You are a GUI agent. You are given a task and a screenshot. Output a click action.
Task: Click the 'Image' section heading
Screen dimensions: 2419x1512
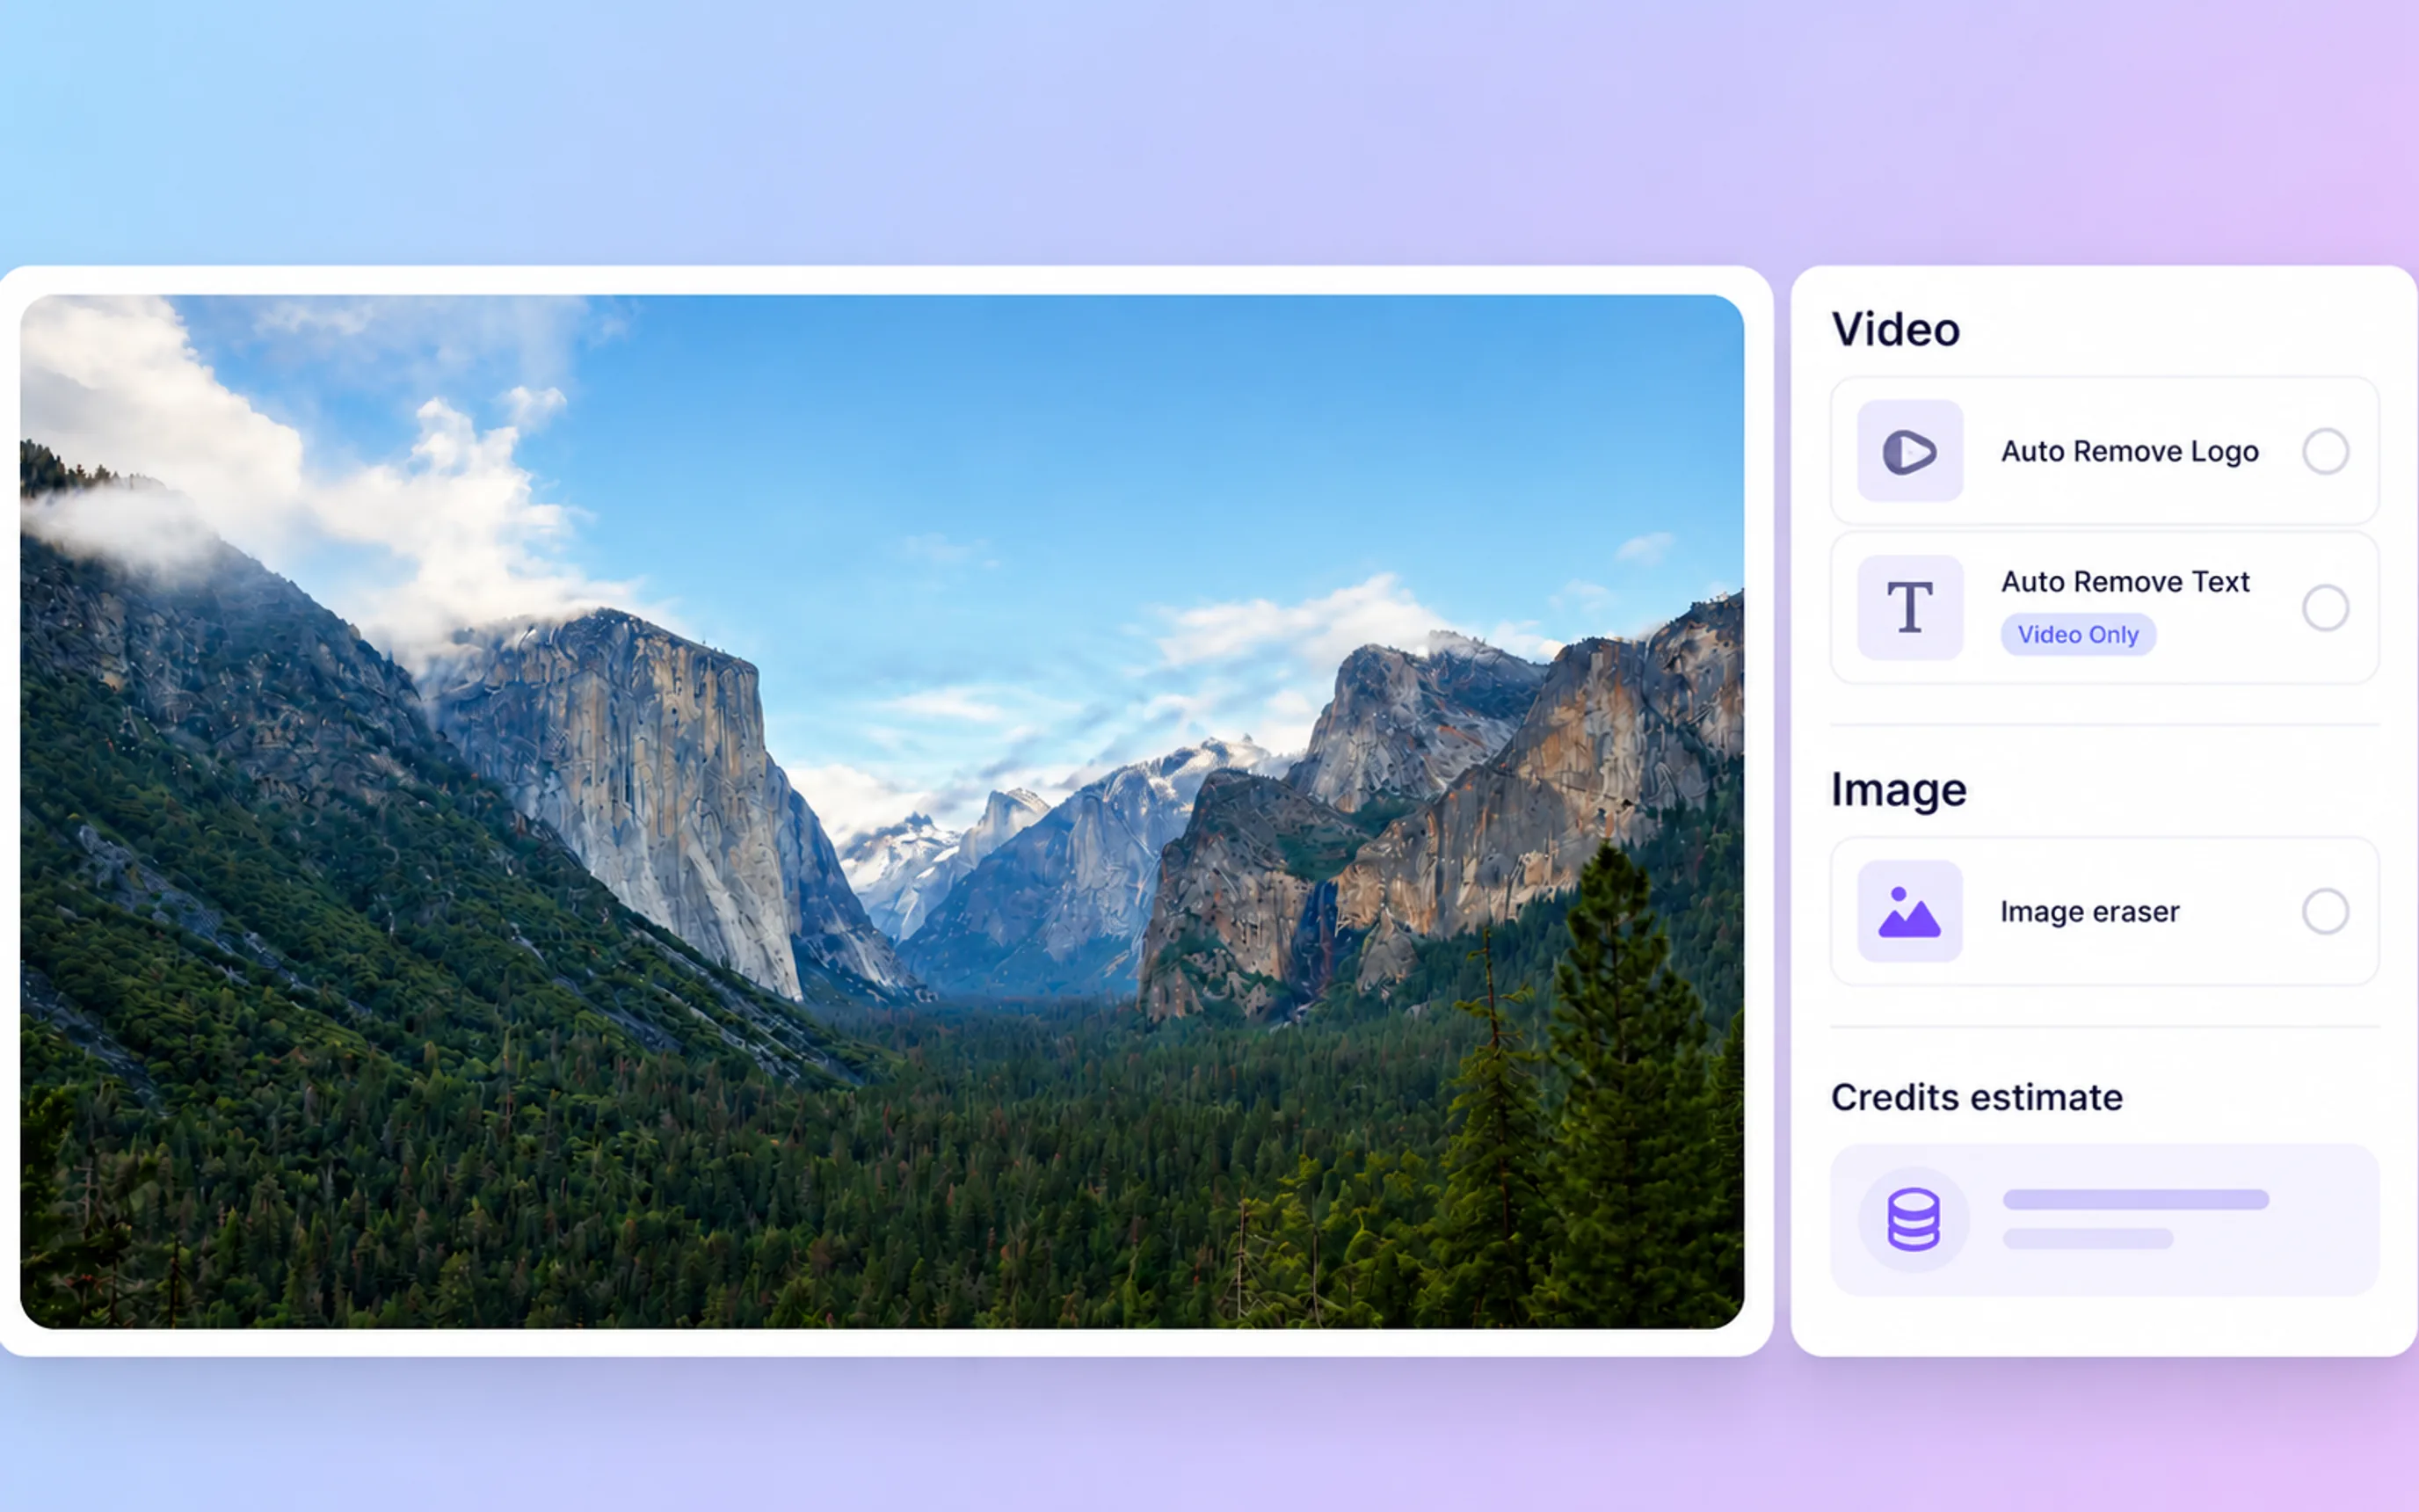coord(1899,790)
